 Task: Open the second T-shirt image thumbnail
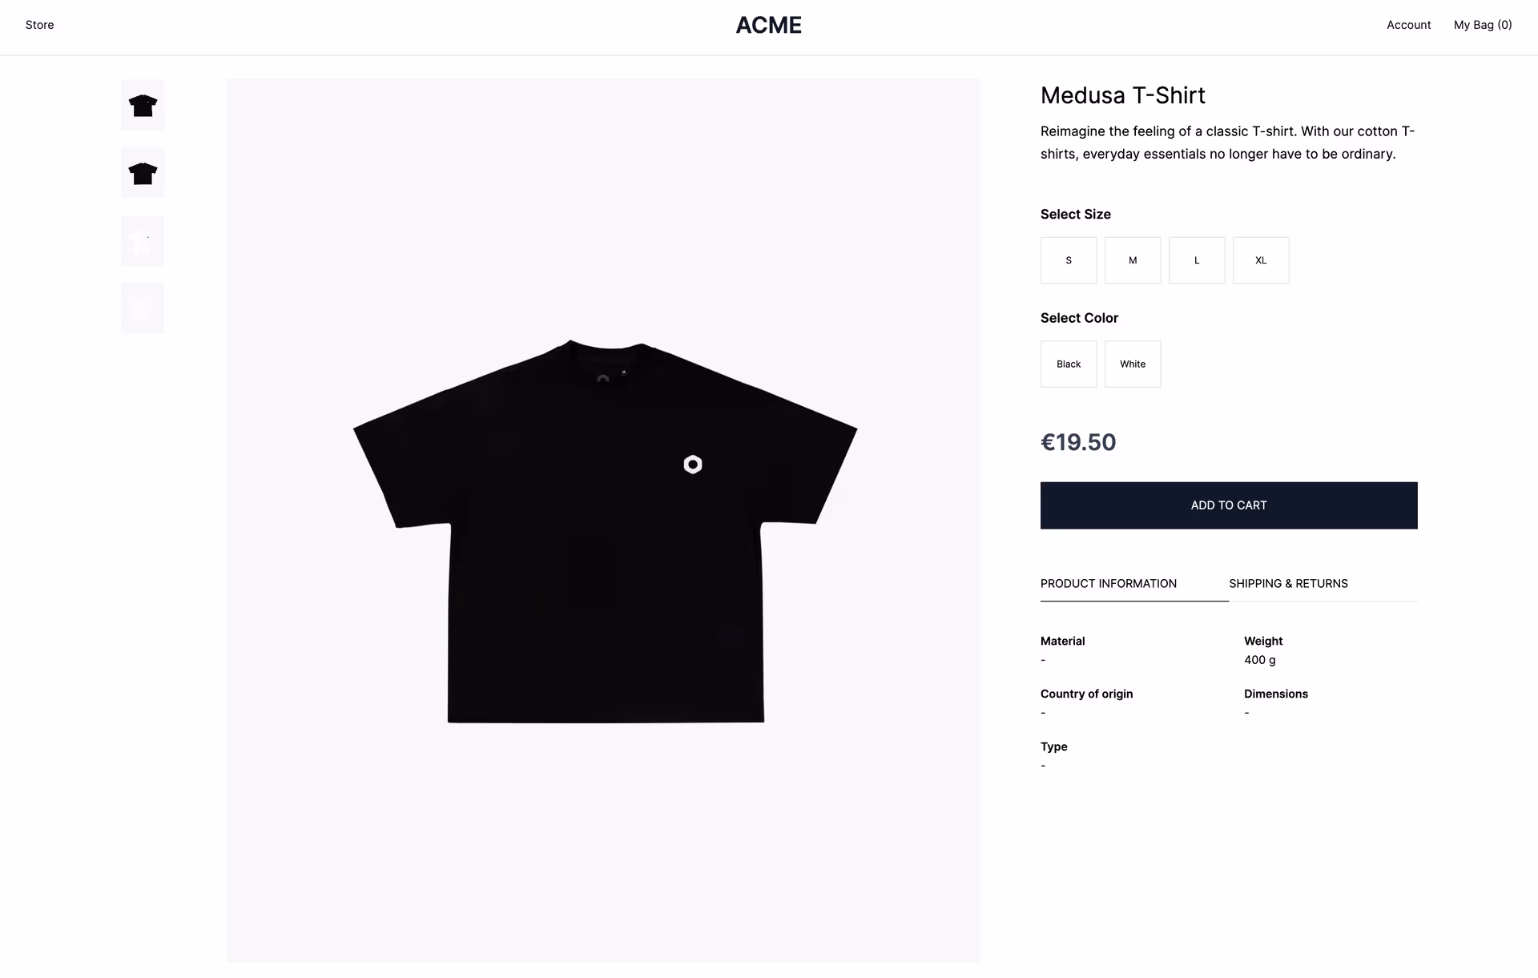click(143, 171)
